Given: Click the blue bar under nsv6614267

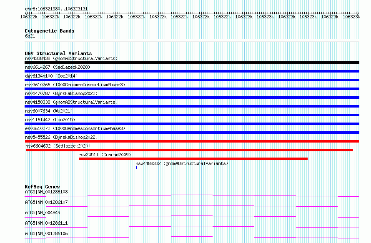Looking at the screenshot, I should (x=192, y=71).
